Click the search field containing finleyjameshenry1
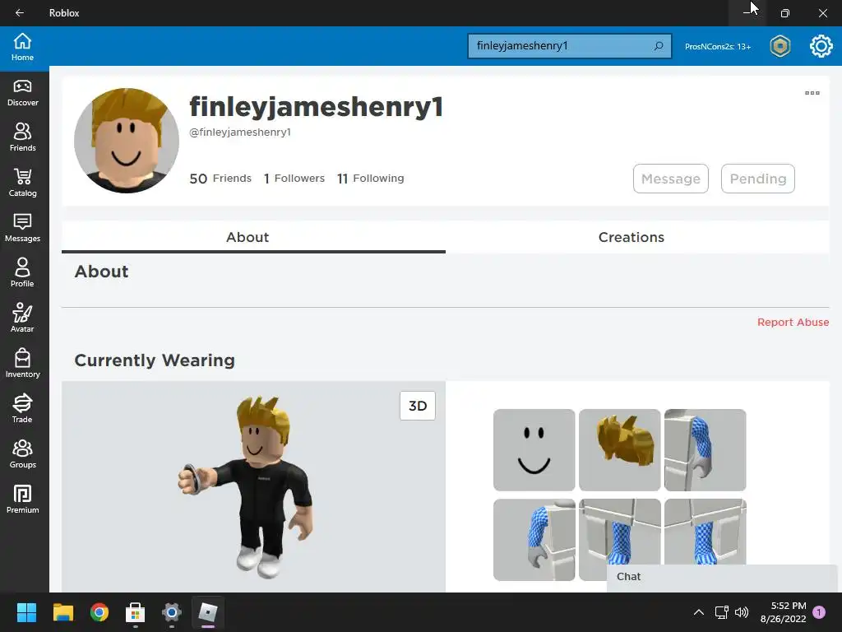The height and width of the screenshot is (632, 842). point(569,46)
